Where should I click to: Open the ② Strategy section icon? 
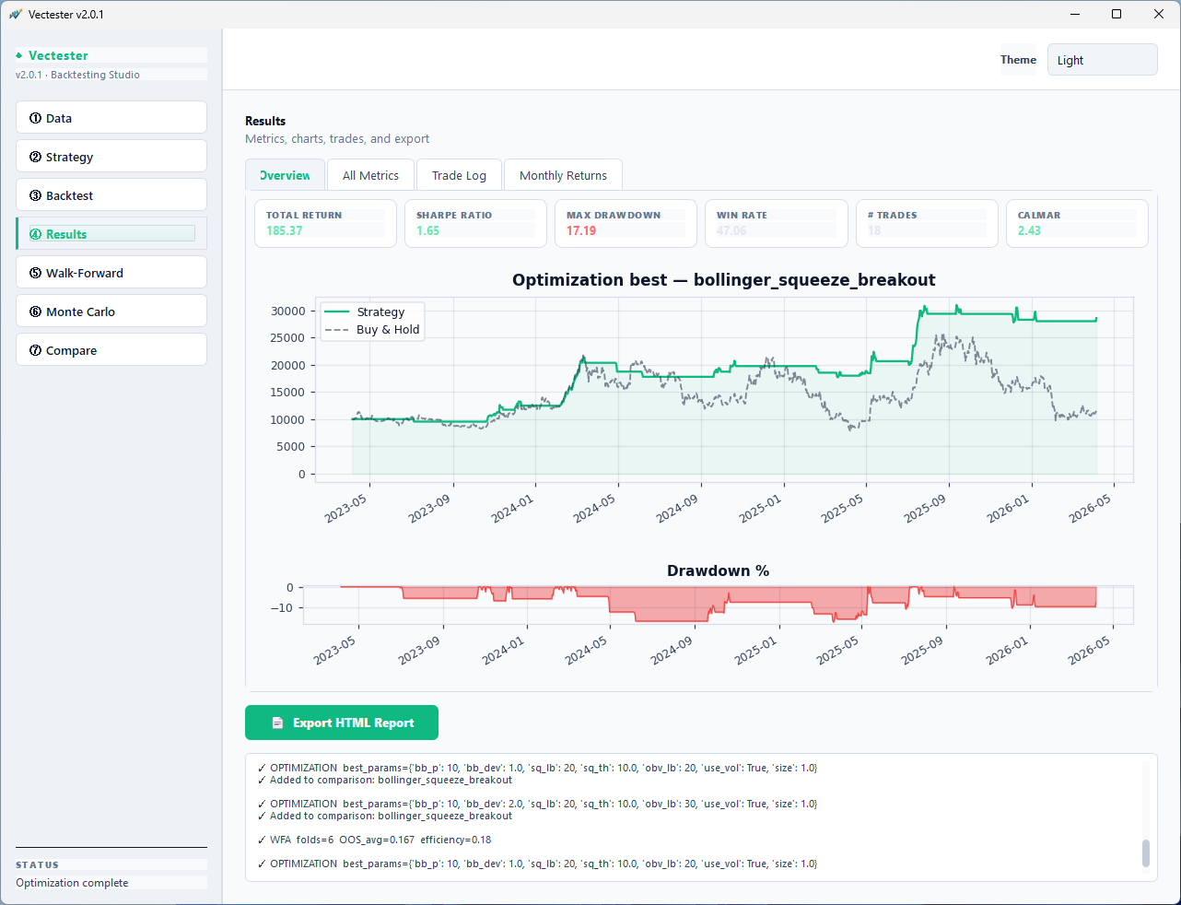(37, 156)
